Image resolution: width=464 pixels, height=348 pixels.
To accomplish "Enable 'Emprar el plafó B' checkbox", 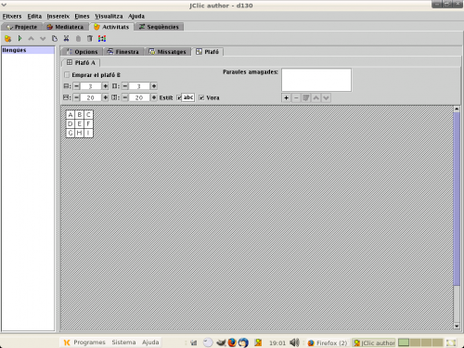I will coord(67,75).
